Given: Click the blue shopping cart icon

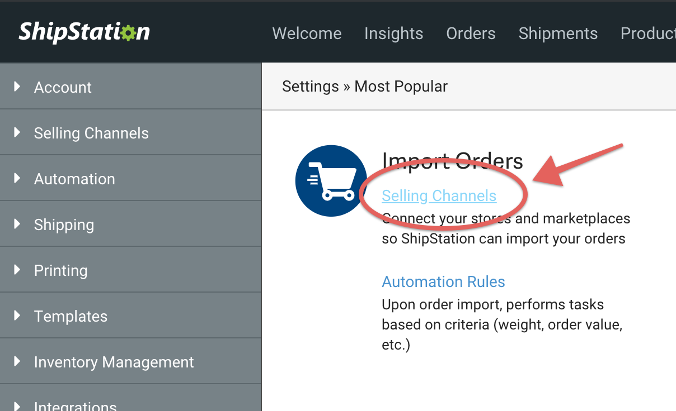Looking at the screenshot, I should [331, 180].
